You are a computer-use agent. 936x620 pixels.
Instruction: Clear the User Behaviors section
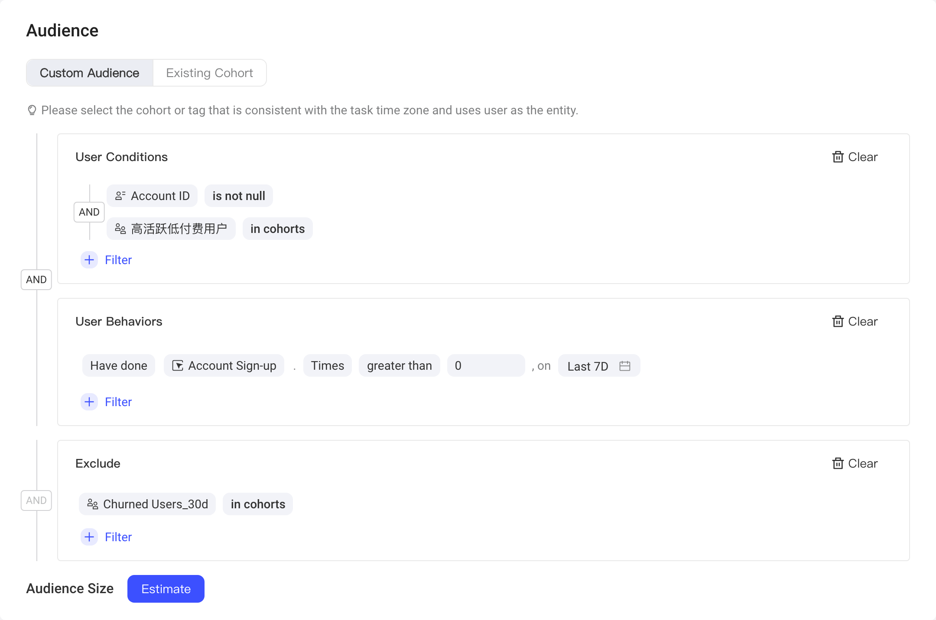click(855, 321)
